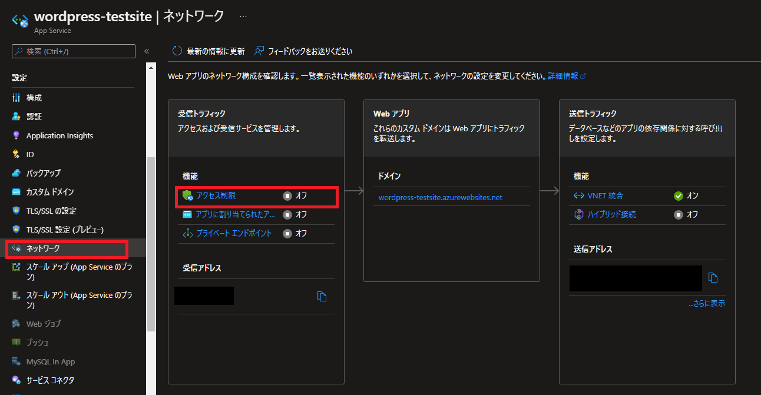Viewport: 761px width, 395px height.
Task: Click the ドメイン section heading
Action: (x=389, y=176)
